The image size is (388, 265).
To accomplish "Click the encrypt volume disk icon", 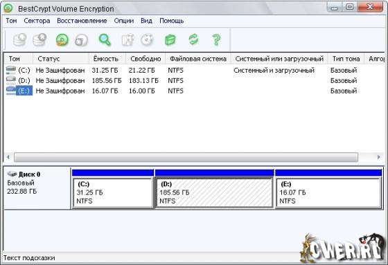I will coord(20,40).
